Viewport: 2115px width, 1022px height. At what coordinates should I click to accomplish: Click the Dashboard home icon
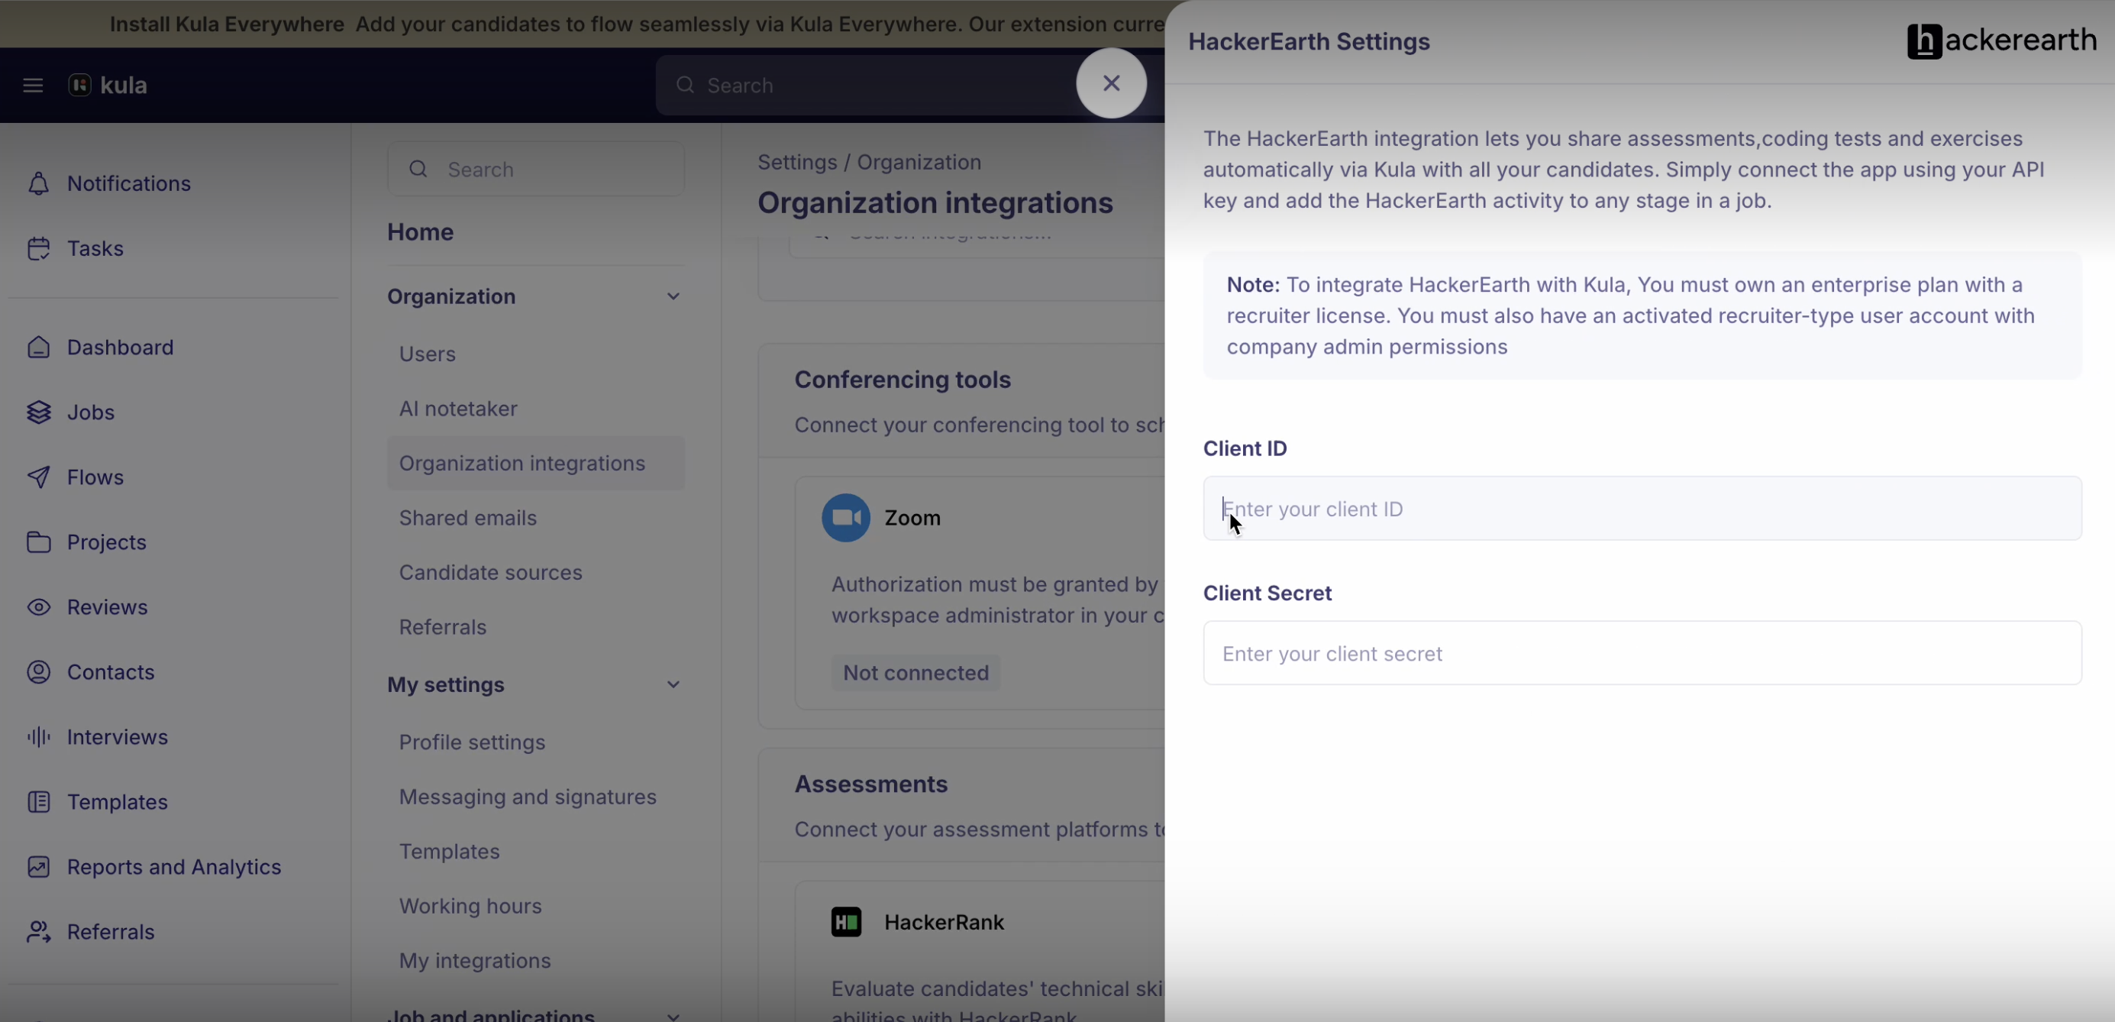[x=39, y=347]
